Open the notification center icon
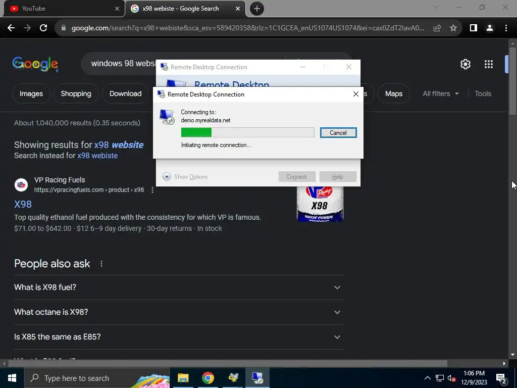Viewport: 517px width, 388px height. coord(501,378)
